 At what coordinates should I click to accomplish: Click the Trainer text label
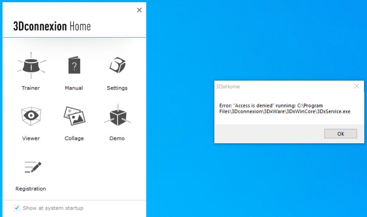click(31, 88)
